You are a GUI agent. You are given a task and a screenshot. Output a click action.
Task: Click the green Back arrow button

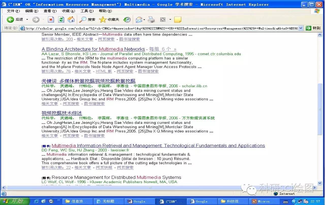[10, 20]
